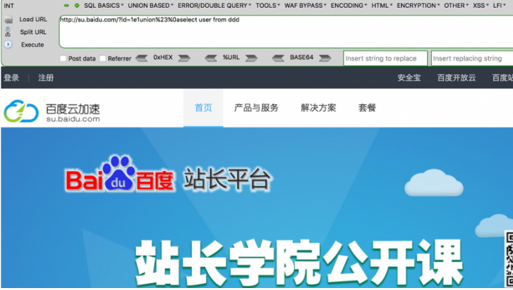Click the Baidu paw logo in banner
513x290 pixels.
(118, 174)
